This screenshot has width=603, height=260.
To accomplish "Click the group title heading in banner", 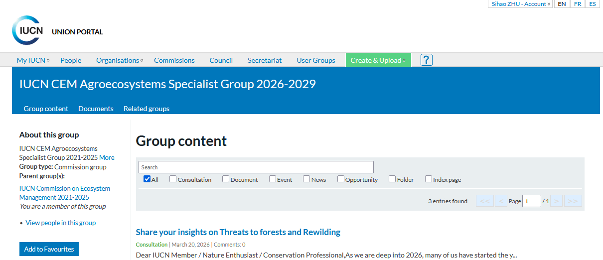I will [167, 84].
